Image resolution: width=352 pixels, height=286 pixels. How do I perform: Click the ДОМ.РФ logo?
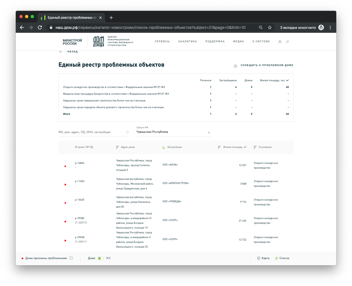[x=99, y=41]
